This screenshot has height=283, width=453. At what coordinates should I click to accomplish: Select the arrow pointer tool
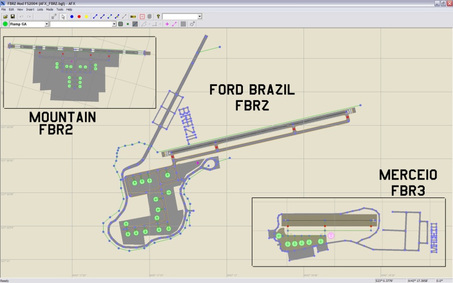pyautogui.click(x=63, y=16)
